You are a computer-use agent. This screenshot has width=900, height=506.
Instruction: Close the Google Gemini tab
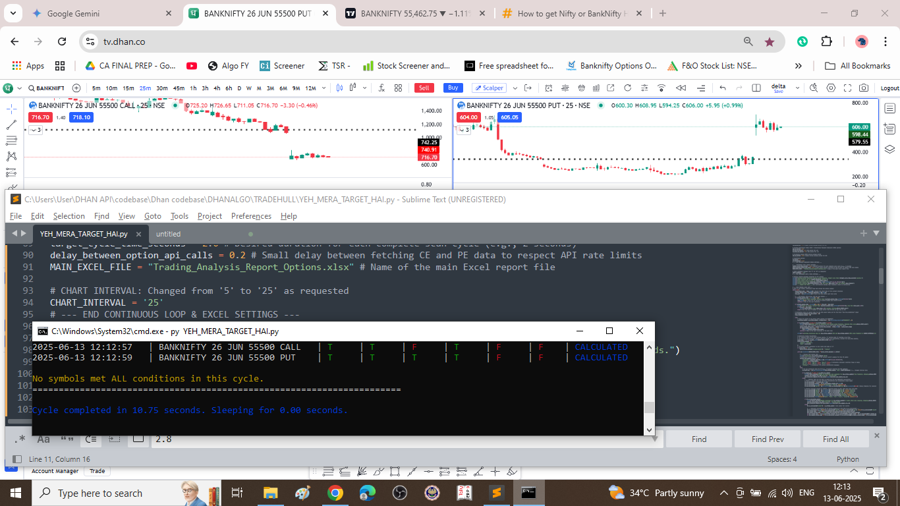coord(168,13)
